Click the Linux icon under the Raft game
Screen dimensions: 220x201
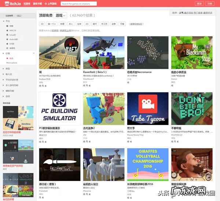click(43, 86)
